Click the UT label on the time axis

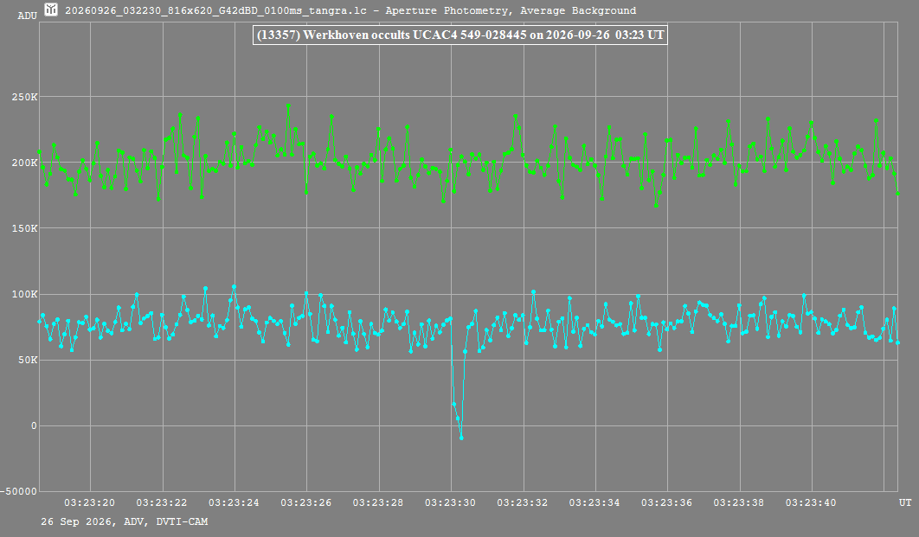click(x=905, y=502)
